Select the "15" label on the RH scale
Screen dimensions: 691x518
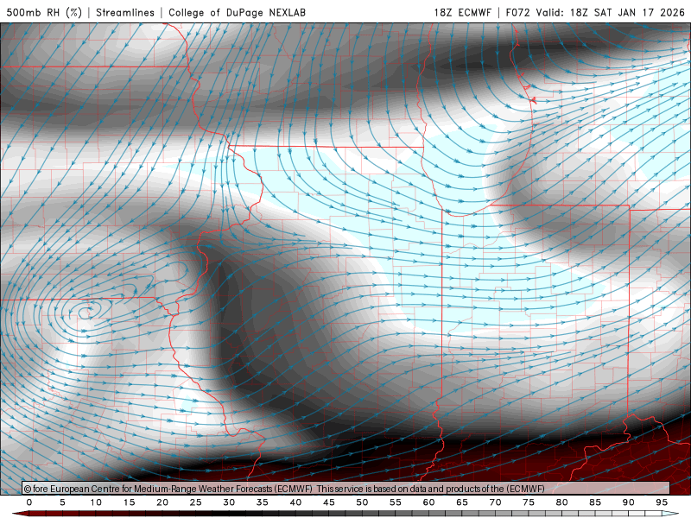pyautogui.click(x=129, y=502)
